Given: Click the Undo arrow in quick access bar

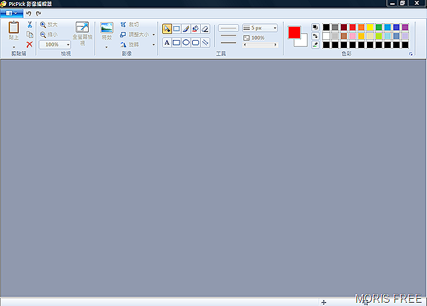Looking at the screenshot, I should point(28,13).
